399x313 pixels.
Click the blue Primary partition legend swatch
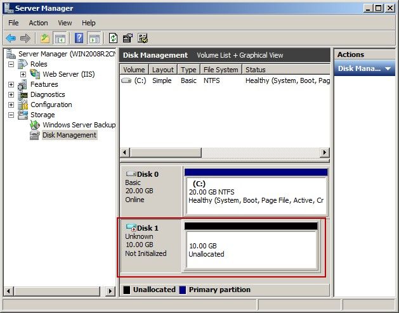coord(183,290)
